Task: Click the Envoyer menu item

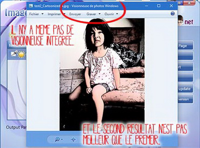Action: point(75,14)
